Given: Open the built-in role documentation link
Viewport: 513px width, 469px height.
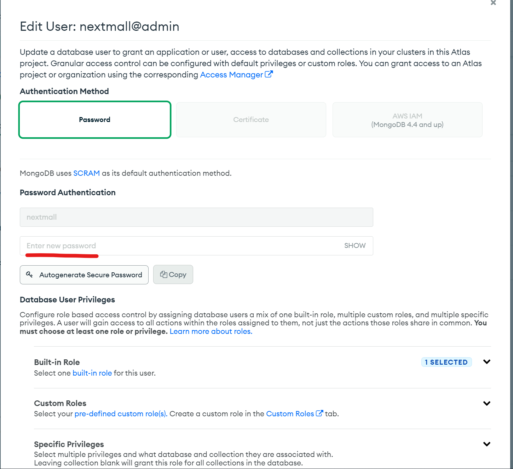Looking at the screenshot, I should click(92, 373).
